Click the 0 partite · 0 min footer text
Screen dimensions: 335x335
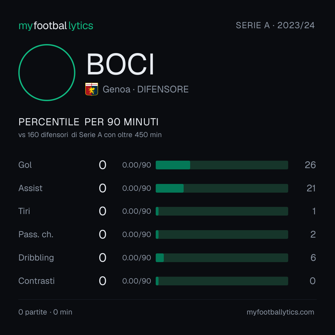coord(45,312)
